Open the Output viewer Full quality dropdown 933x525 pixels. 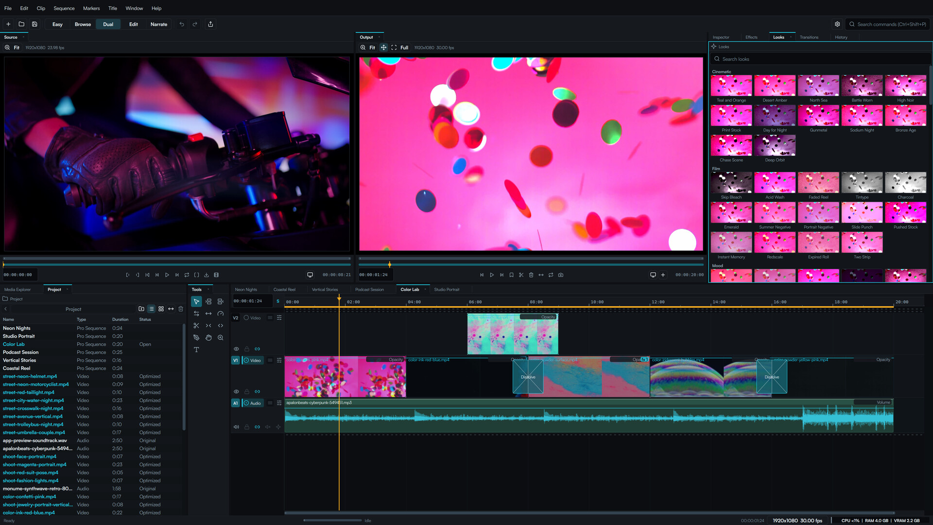coord(400,48)
